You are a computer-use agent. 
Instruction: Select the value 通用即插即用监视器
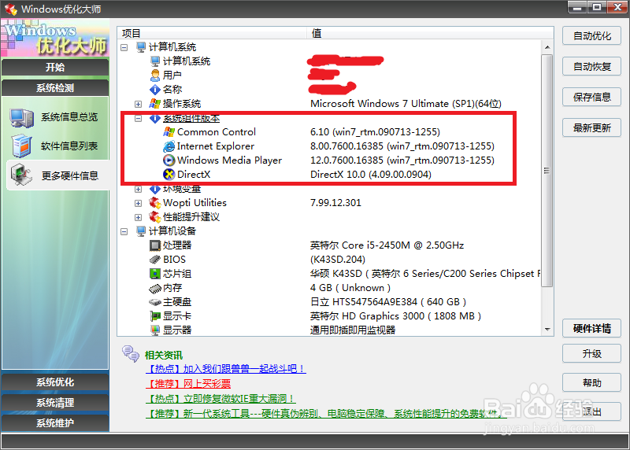[353, 330]
